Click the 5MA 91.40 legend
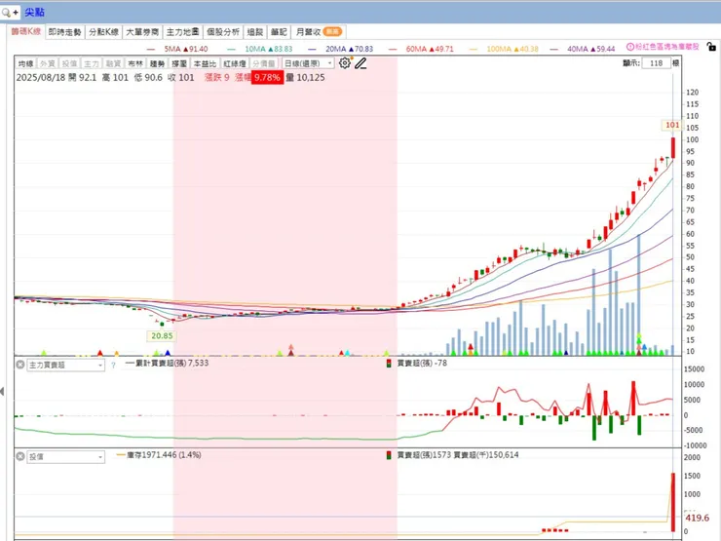 coord(177,49)
